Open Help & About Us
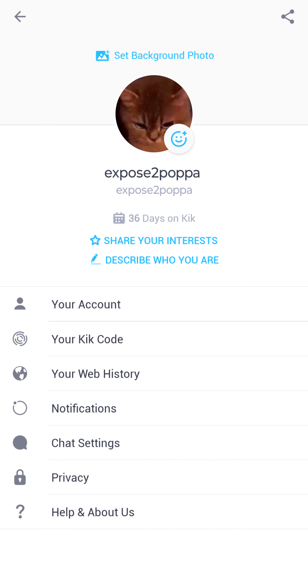The image size is (308, 586). (x=93, y=512)
